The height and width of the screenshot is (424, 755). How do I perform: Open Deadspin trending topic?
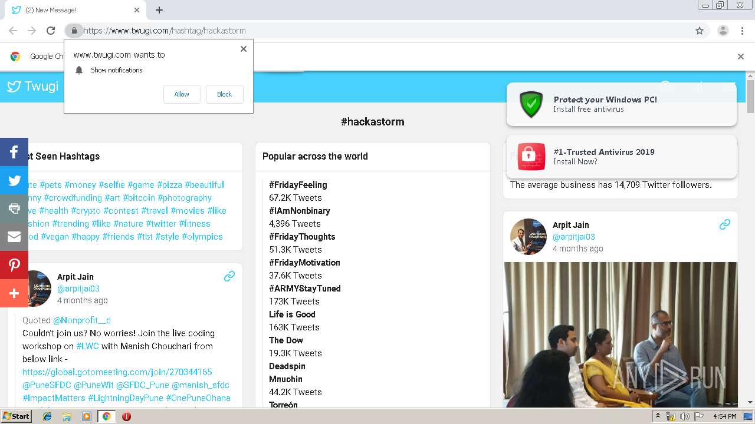tap(287, 366)
